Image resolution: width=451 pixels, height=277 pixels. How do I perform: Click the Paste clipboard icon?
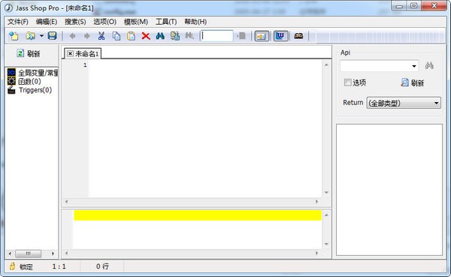(x=131, y=36)
